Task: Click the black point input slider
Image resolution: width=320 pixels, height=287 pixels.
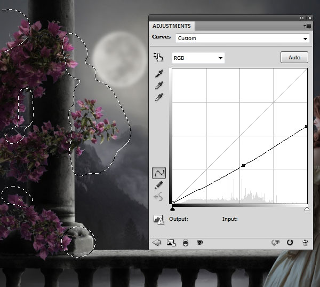Action: click(173, 209)
